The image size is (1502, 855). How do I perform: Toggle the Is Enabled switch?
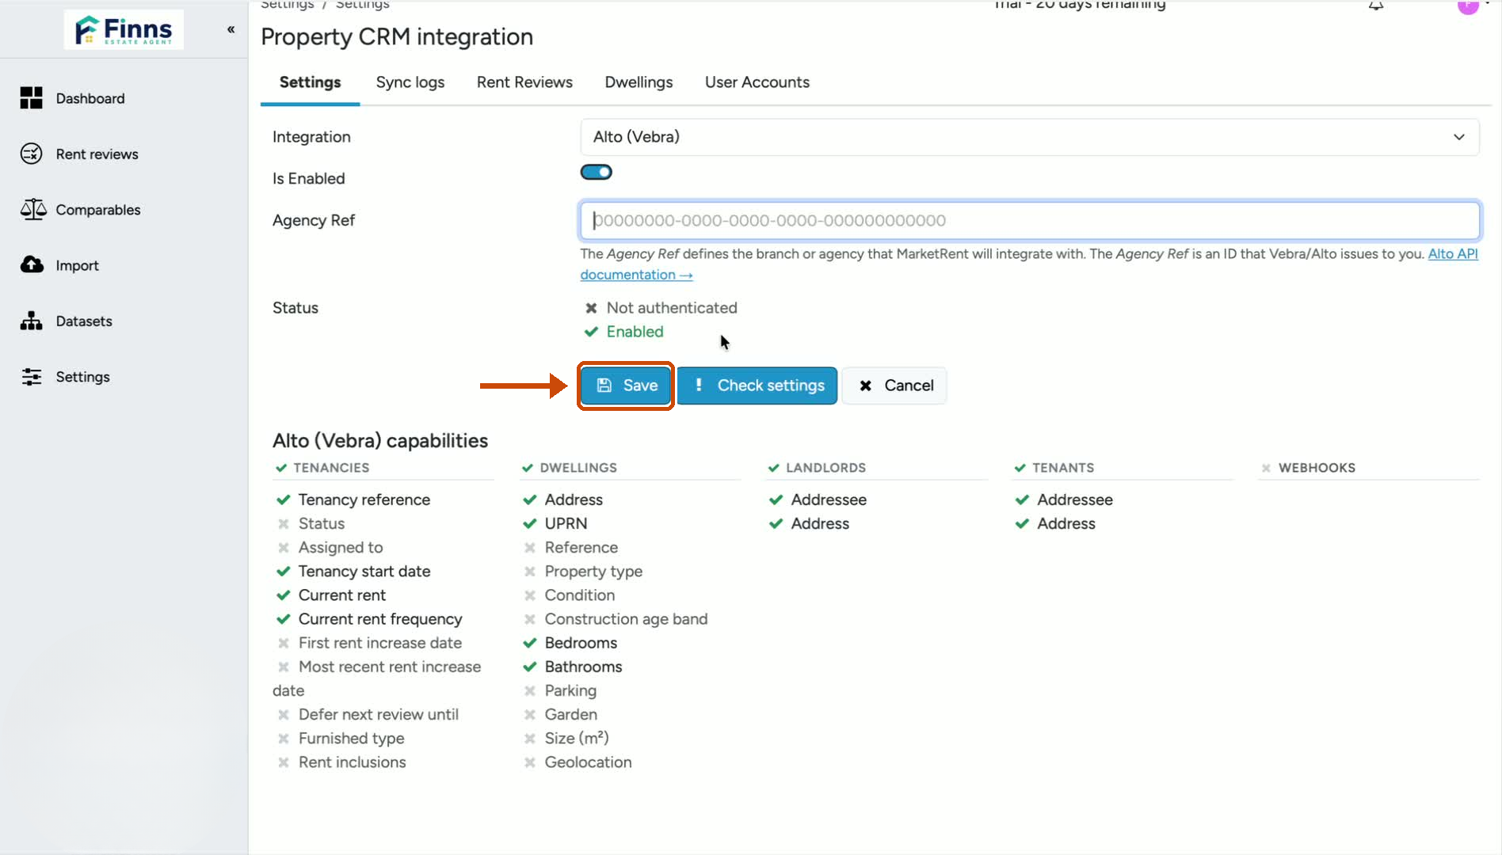tap(597, 172)
